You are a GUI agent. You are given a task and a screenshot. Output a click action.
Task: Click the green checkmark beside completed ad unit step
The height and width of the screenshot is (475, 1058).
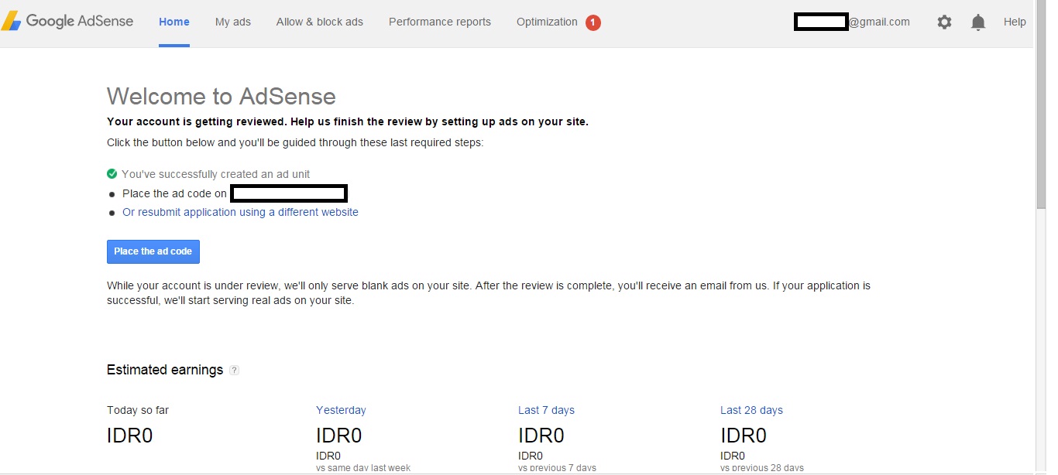tap(112, 173)
